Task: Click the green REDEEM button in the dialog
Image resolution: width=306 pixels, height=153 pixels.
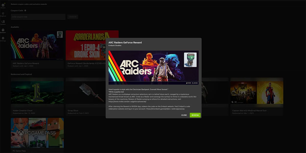Action: [x=195, y=115]
